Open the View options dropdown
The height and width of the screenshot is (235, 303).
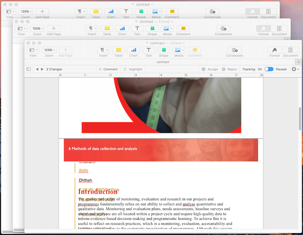[33, 50]
